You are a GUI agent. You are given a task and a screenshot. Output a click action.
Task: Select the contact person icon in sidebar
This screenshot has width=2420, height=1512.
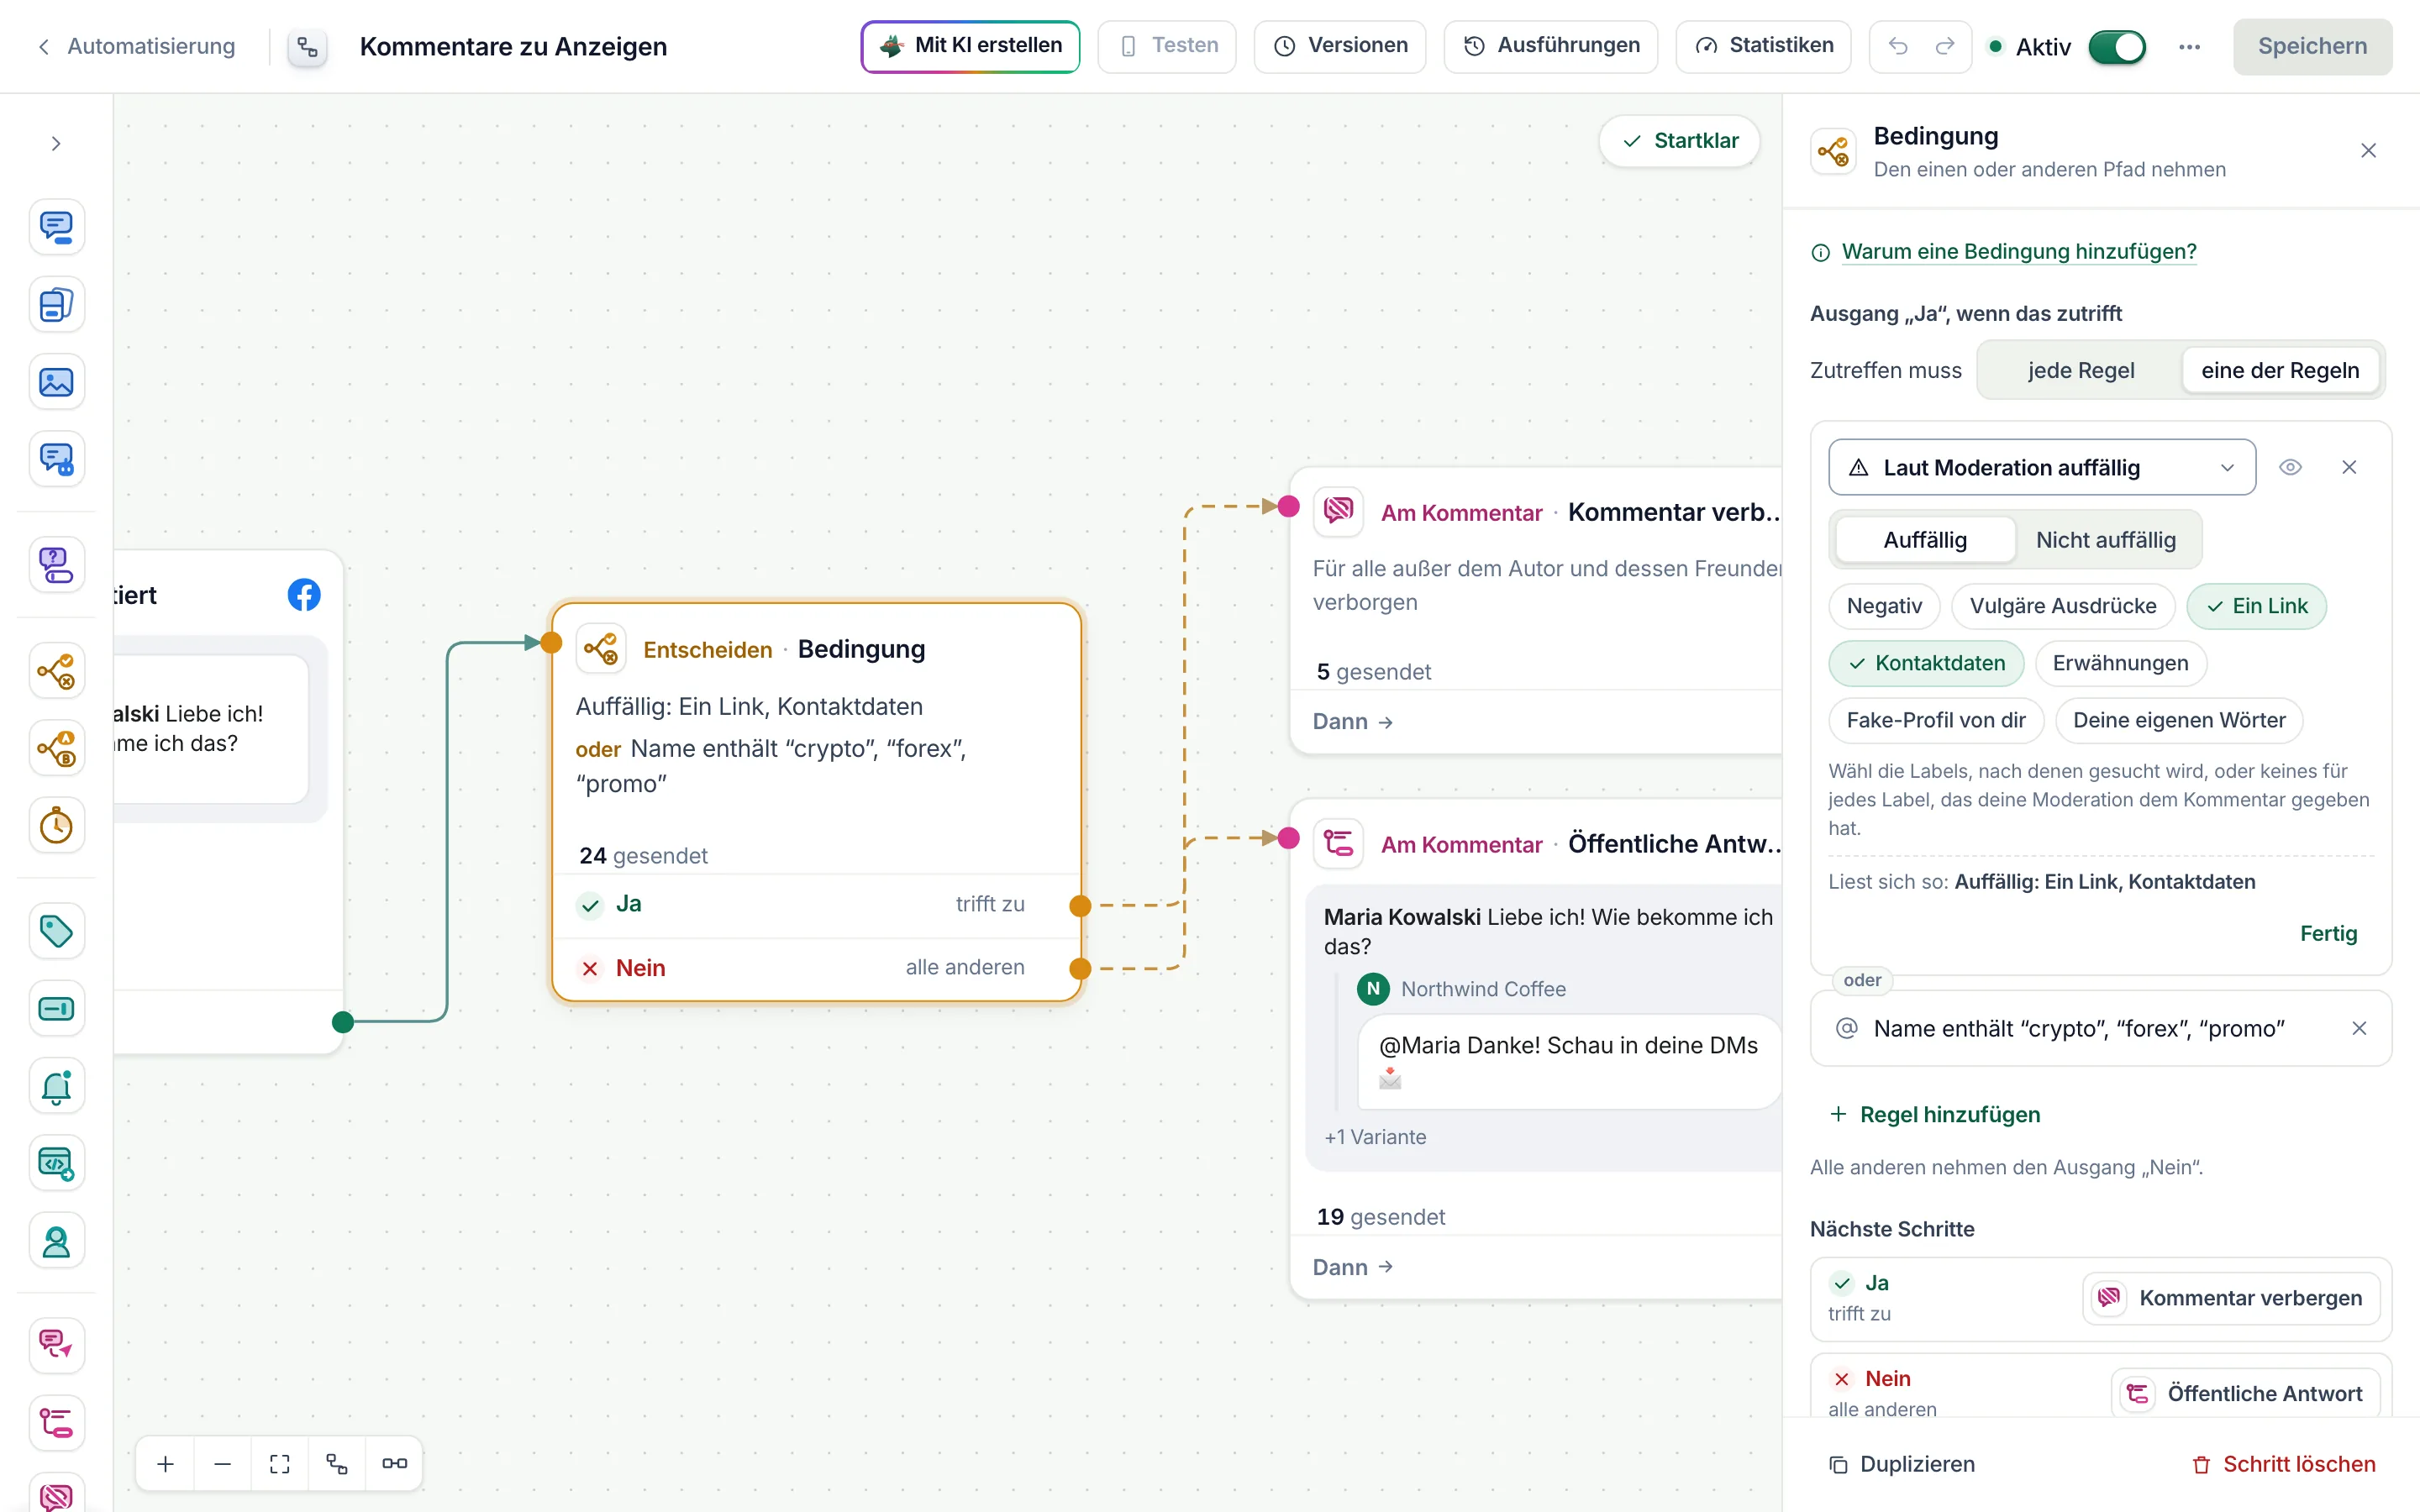(x=56, y=1242)
